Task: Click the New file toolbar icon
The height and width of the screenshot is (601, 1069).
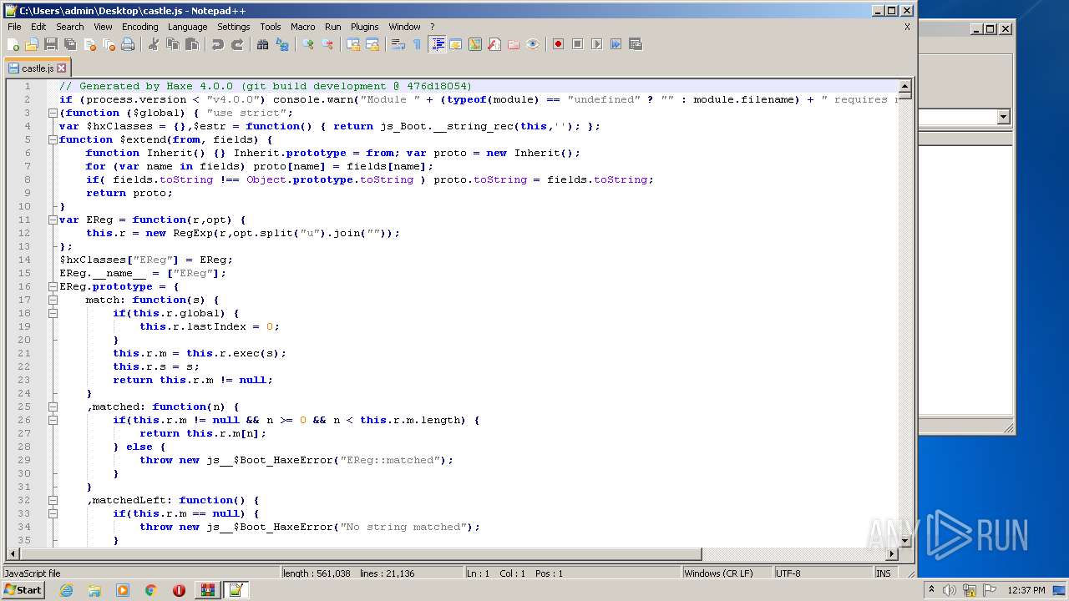Action: click(x=13, y=44)
